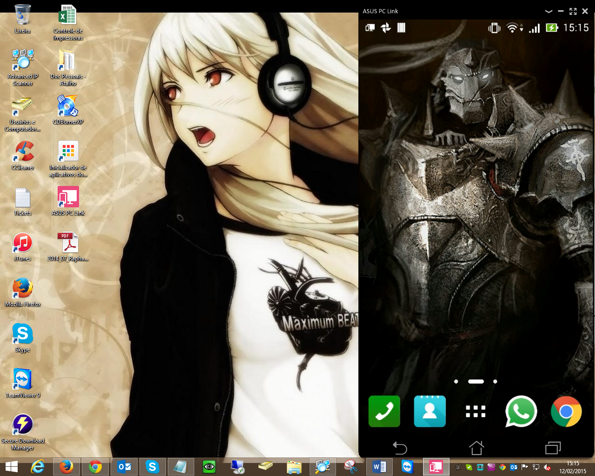Open the Windows Start button
The image size is (595, 476).
[x=12, y=467]
